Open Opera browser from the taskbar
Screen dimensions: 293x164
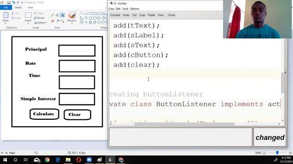tap(79, 160)
